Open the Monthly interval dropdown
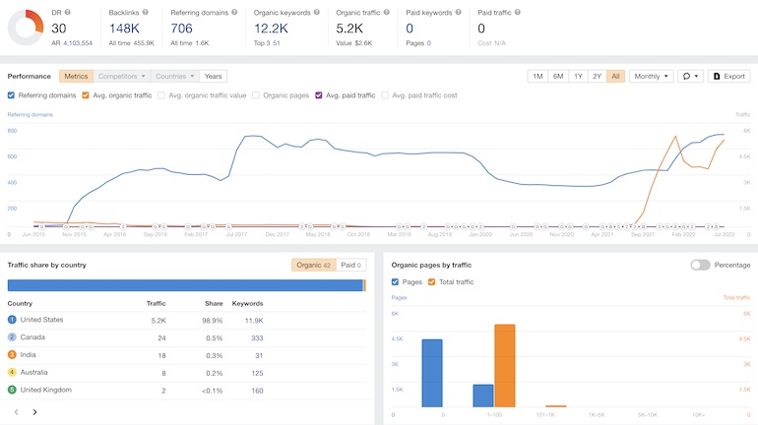Screen dimensions: 758x425 tap(651, 77)
